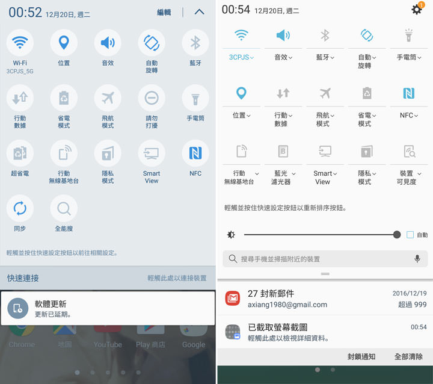Tap the mobile data arrows in right panel
The height and width of the screenshot is (384, 433).
pos(283,93)
